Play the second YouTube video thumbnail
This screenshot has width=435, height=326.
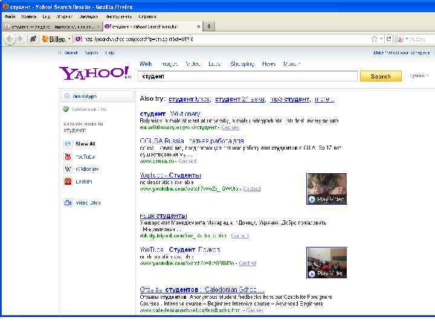[x=327, y=263]
